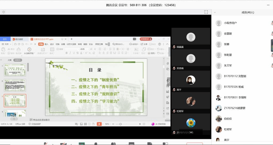Open the 插入 ribbon tab
Viewport: 273px width, 145px height.
pyautogui.click(x=46, y=44)
